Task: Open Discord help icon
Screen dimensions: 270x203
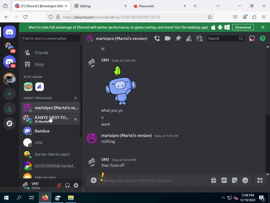Action: [262, 38]
